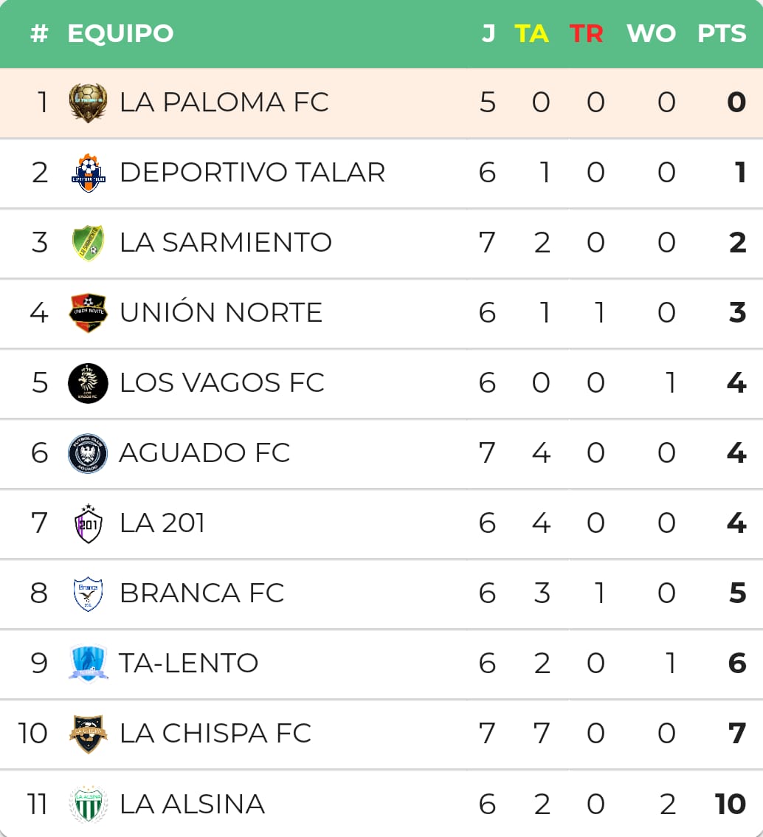763x837 pixels.
Task: Click LA CHISPA FC points value 7
Action: [737, 734]
